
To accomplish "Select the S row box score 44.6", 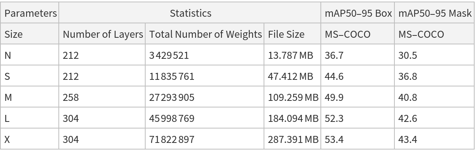I will (334, 76).
